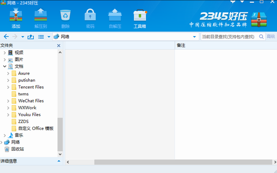Click the up-one-level folder icon

[30, 37]
